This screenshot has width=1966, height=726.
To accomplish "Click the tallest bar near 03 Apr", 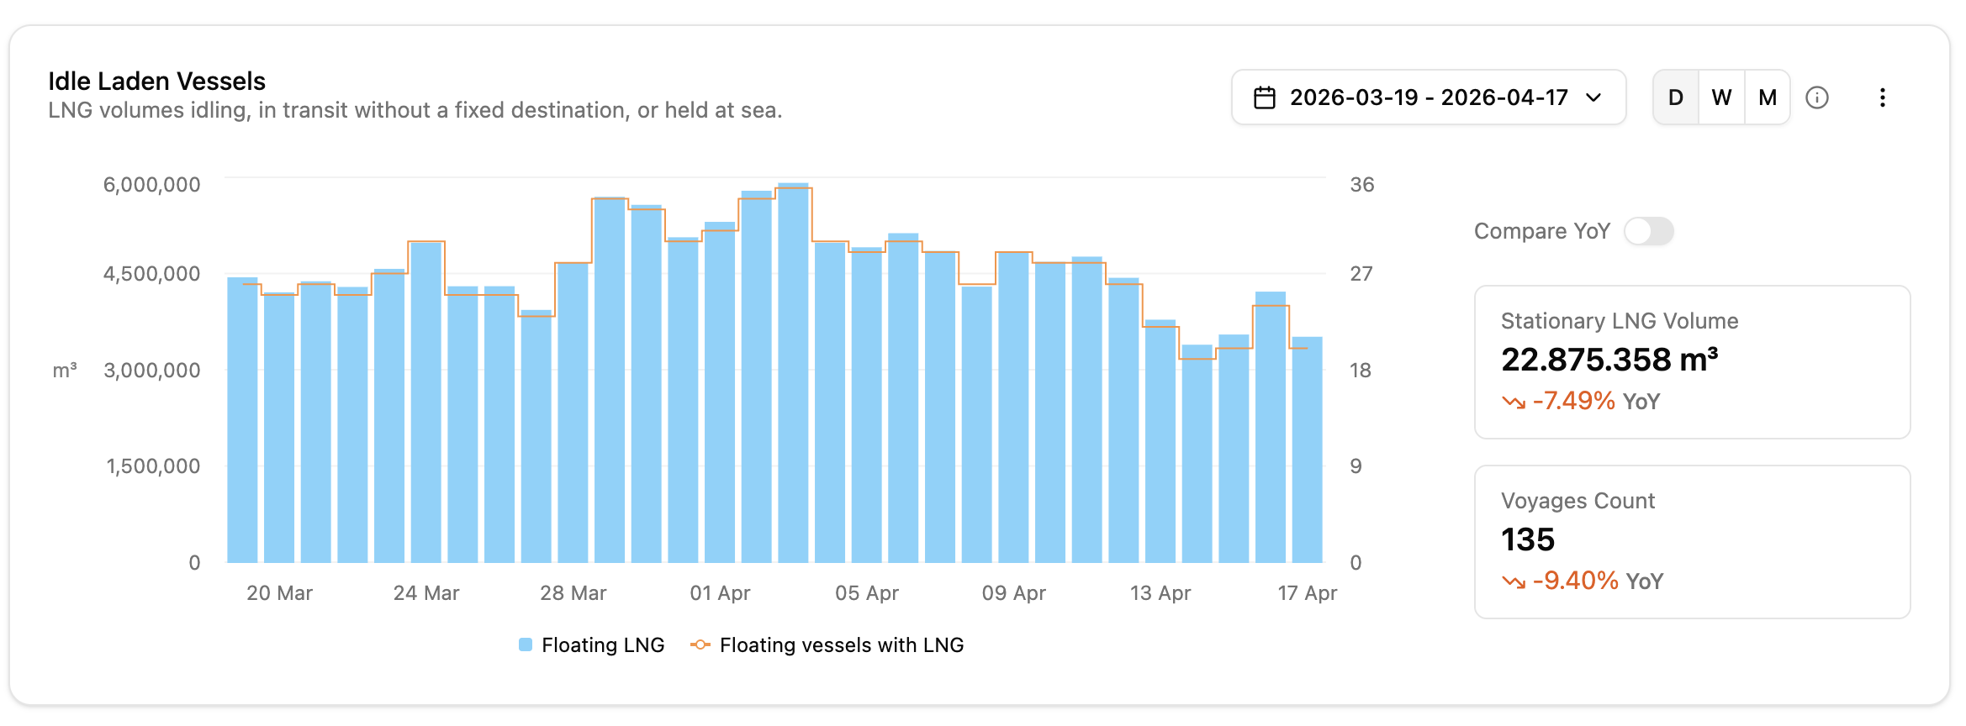I will tap(793, 373).
